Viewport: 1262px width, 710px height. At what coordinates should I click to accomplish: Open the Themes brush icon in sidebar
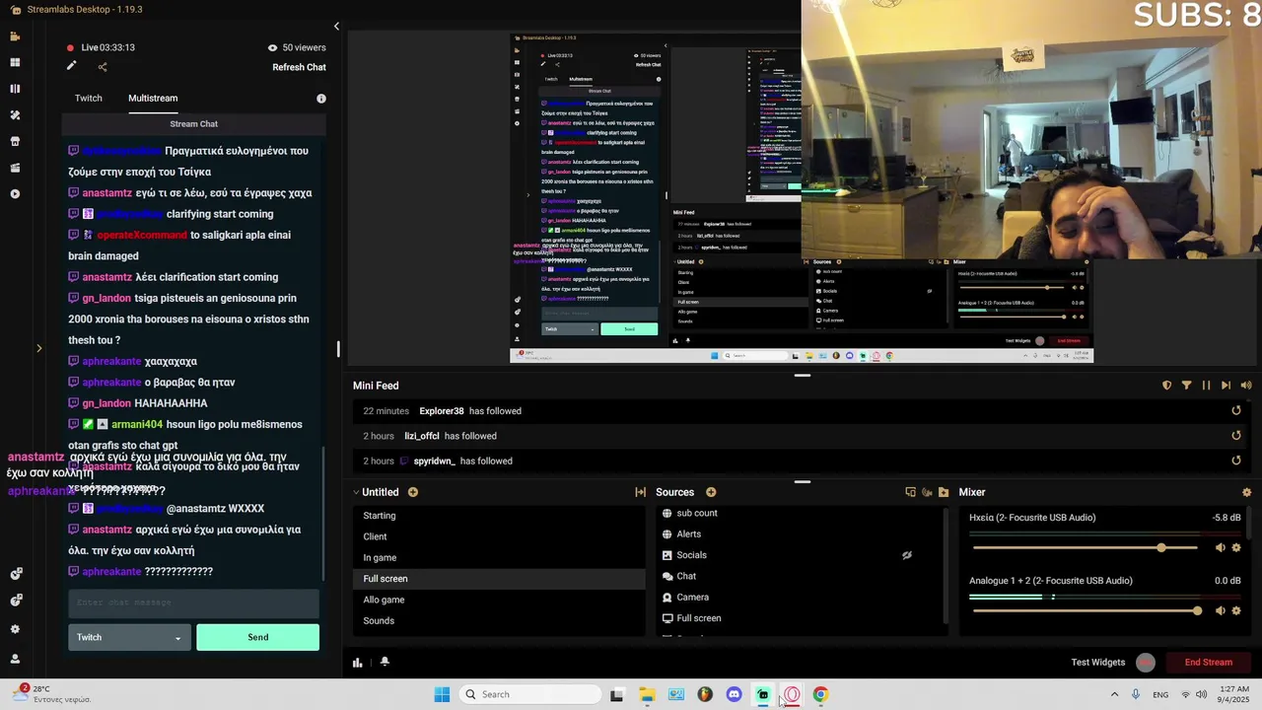point(15,115)
